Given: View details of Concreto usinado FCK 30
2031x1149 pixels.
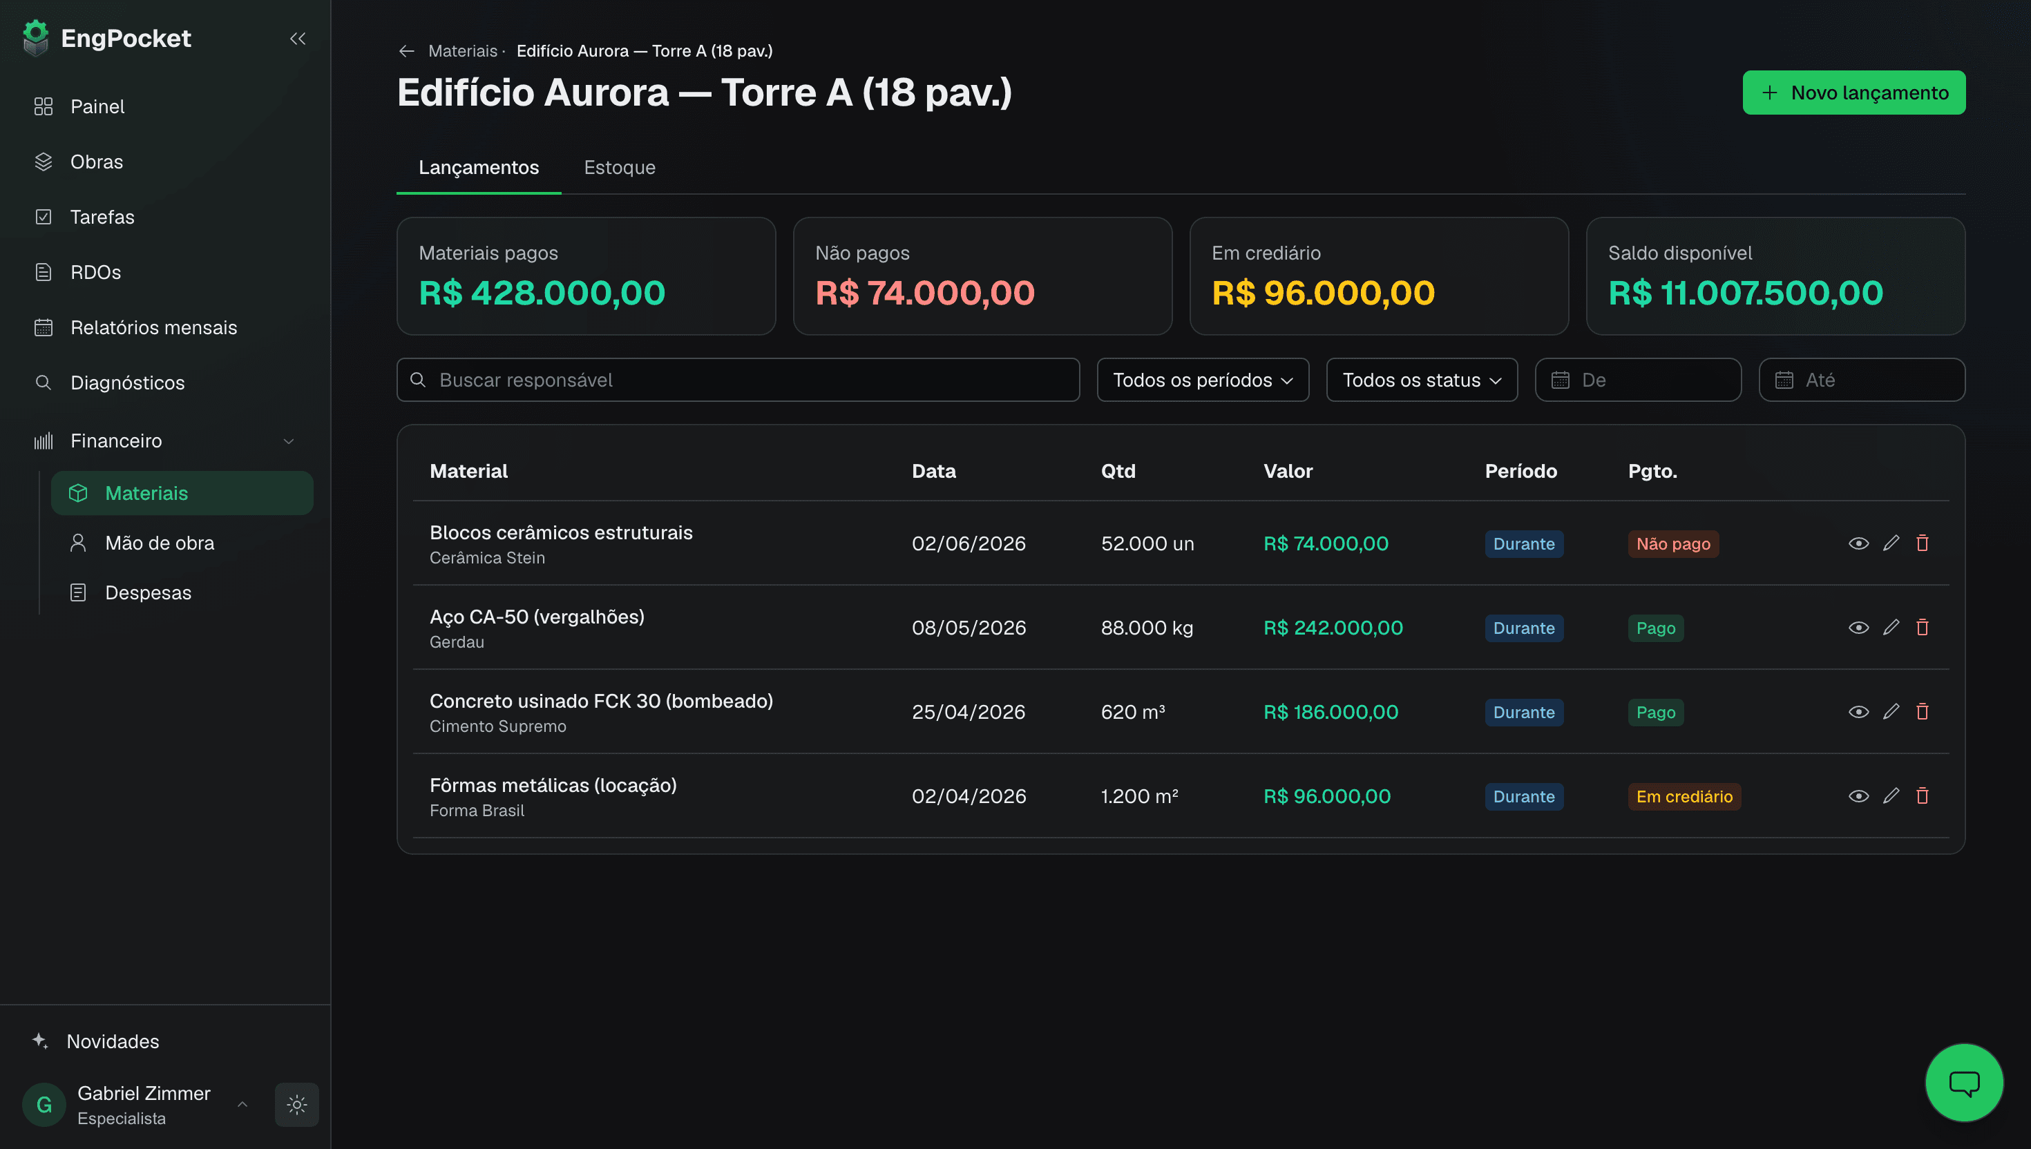Looking at the screenshot, I should click(1859, 712).
